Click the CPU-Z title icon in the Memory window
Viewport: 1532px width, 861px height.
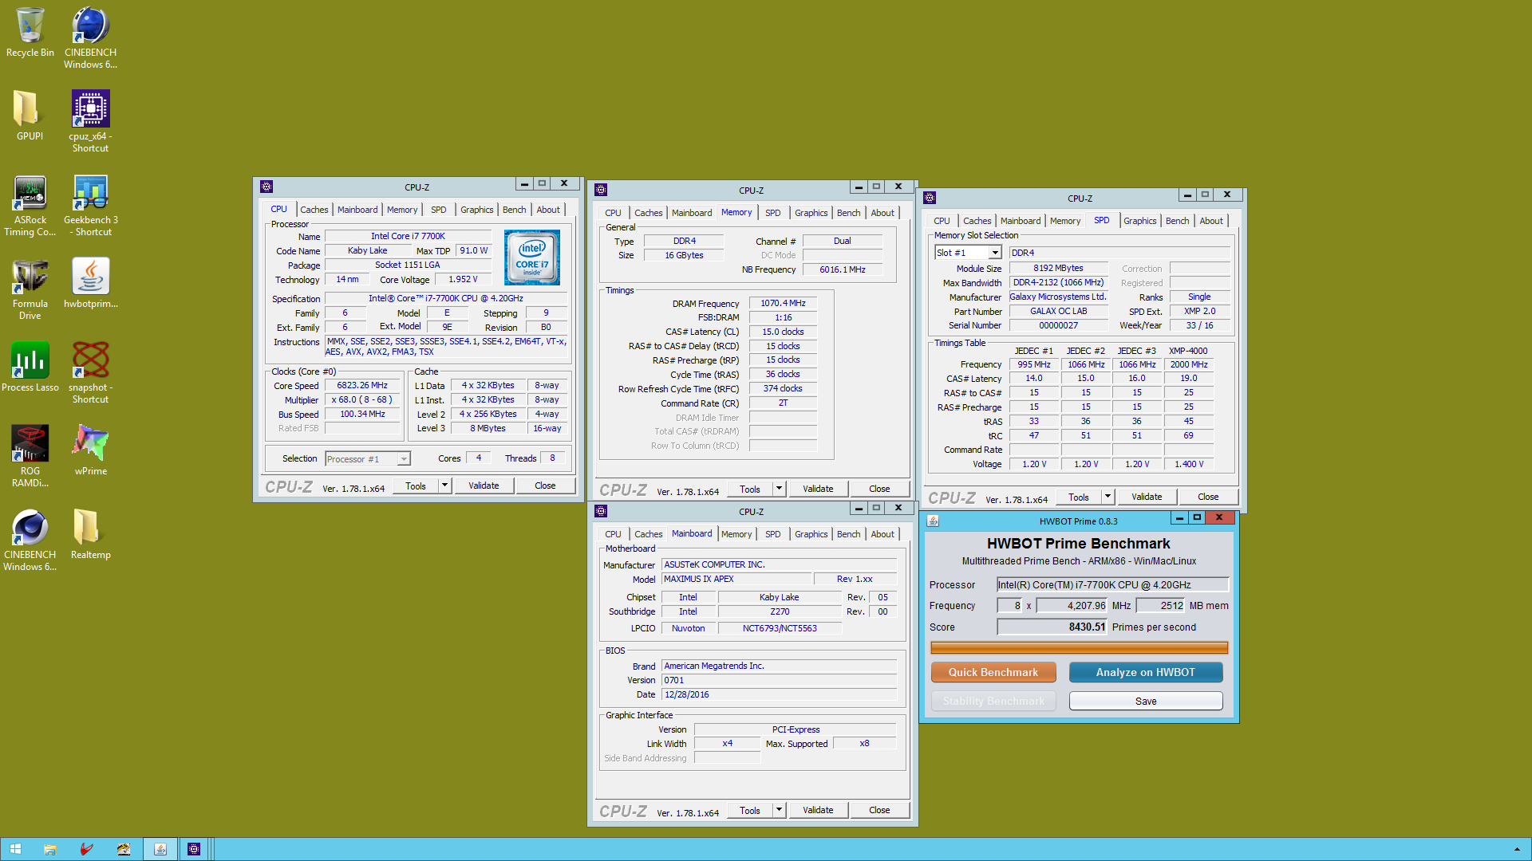coord(601,190)
